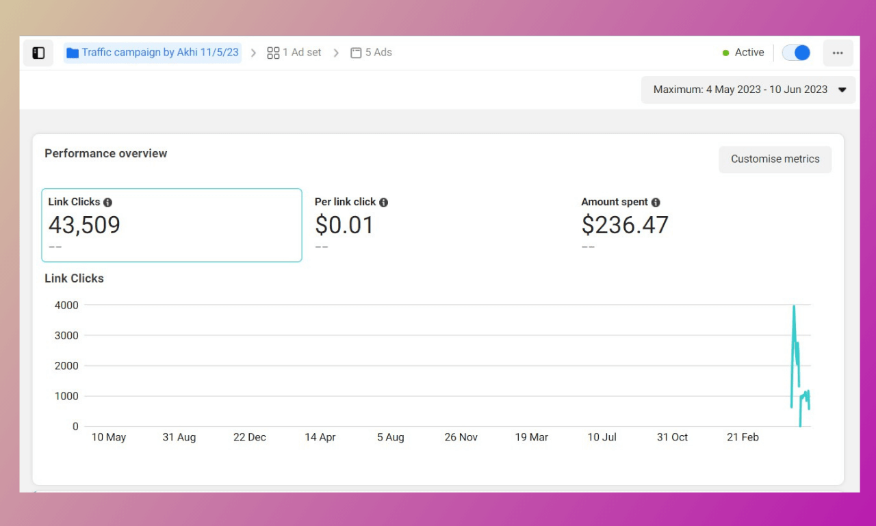
Task: Open the date range dropdown
Action: [x=749, y=90]
